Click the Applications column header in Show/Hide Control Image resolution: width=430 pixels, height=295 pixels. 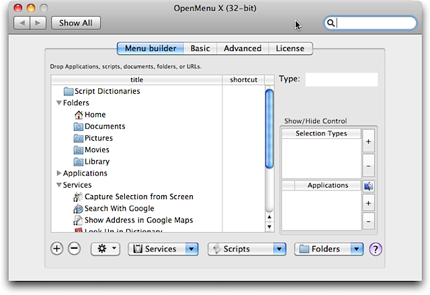(x=328, y=186)
